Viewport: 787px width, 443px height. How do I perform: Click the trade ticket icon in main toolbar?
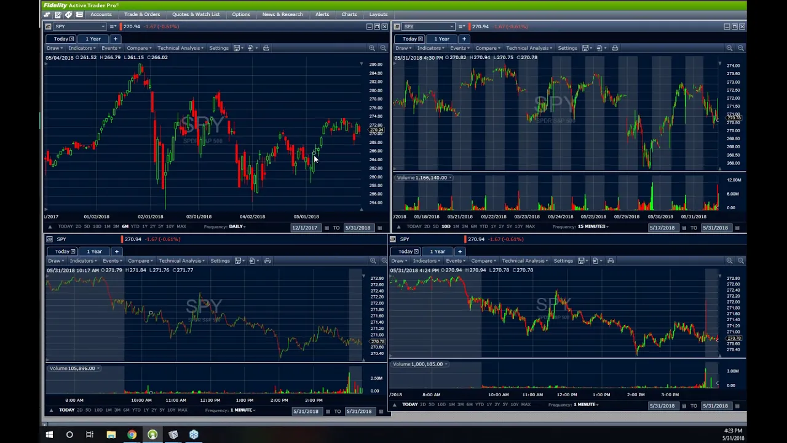(x=58, y=14)
